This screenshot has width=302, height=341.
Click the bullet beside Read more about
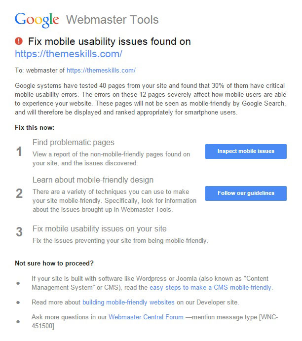click(18, 303)
